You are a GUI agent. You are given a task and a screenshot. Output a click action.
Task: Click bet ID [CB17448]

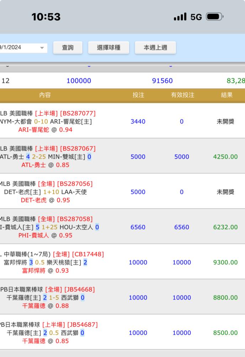(x=88, y=254)
